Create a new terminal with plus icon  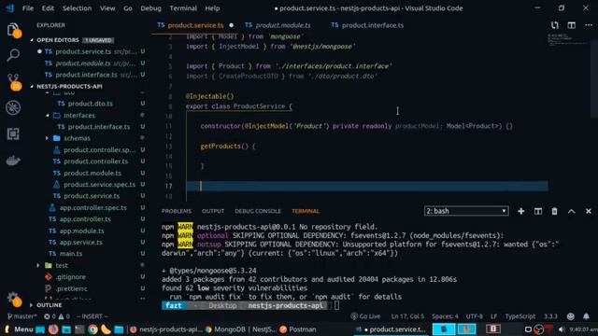pyautogui.click(x=521, y=211)
